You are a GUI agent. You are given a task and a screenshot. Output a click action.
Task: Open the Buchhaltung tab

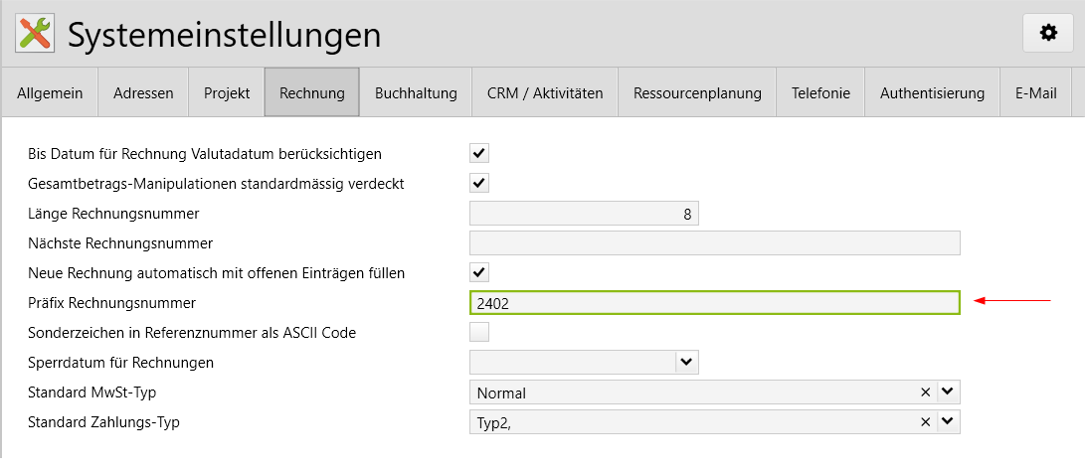pyautogui.click(x=416, y=93)
